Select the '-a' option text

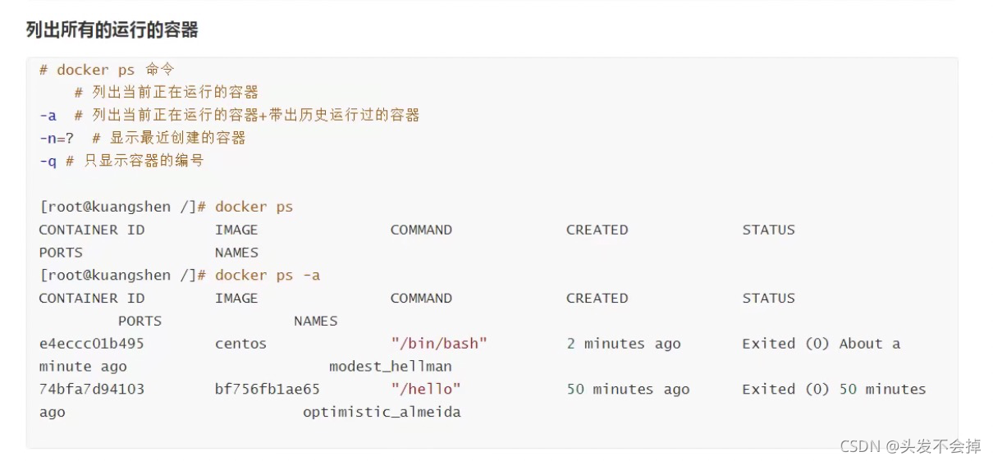point(48,115)
